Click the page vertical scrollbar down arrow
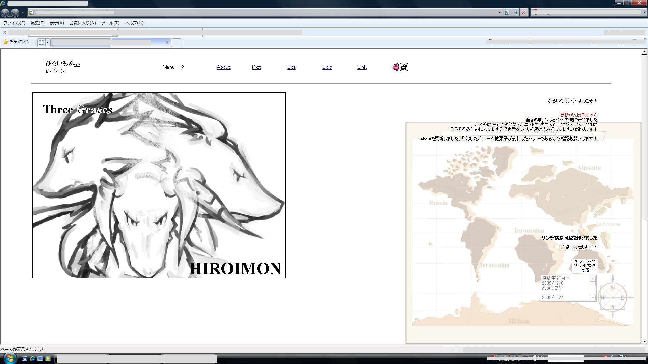Viewport: 648px width, 364px height. pos(644,341)
